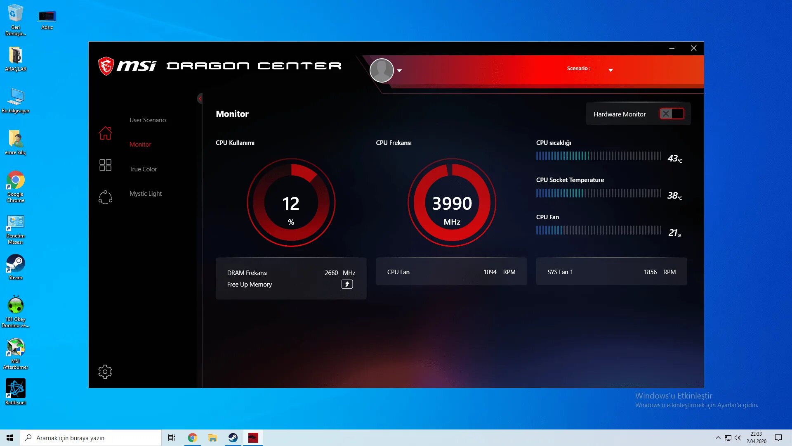Click the DRAM Frekansı 2660 MHz value

coord(339,273)
